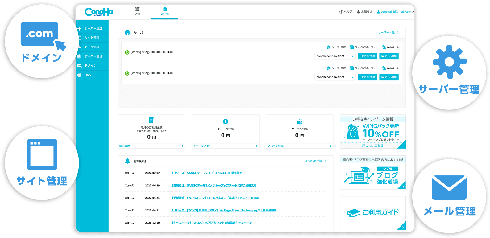Image resolution: width=490 pixels, height=238 pixels.
Task: Open DNS from the sidebar
Action: (x=88, y=75)
